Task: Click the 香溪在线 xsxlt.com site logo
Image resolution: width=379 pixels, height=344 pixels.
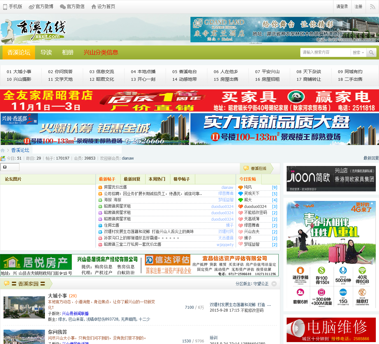Action: [34, 31]
